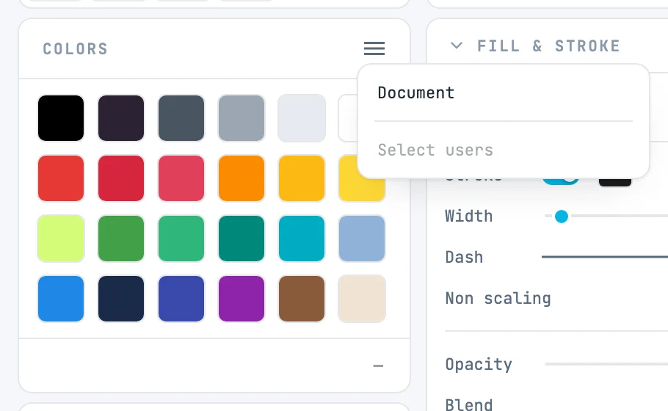Choose the very light gray swatch
Viewport: 668px width, 411px height.
tap(302, 118)
